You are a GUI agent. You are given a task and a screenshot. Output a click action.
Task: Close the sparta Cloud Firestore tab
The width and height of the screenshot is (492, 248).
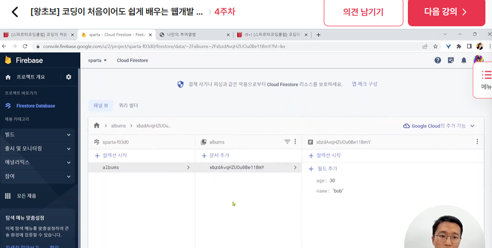tap(150, 35)
